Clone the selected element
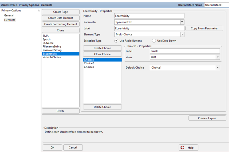 pos(61,31)
